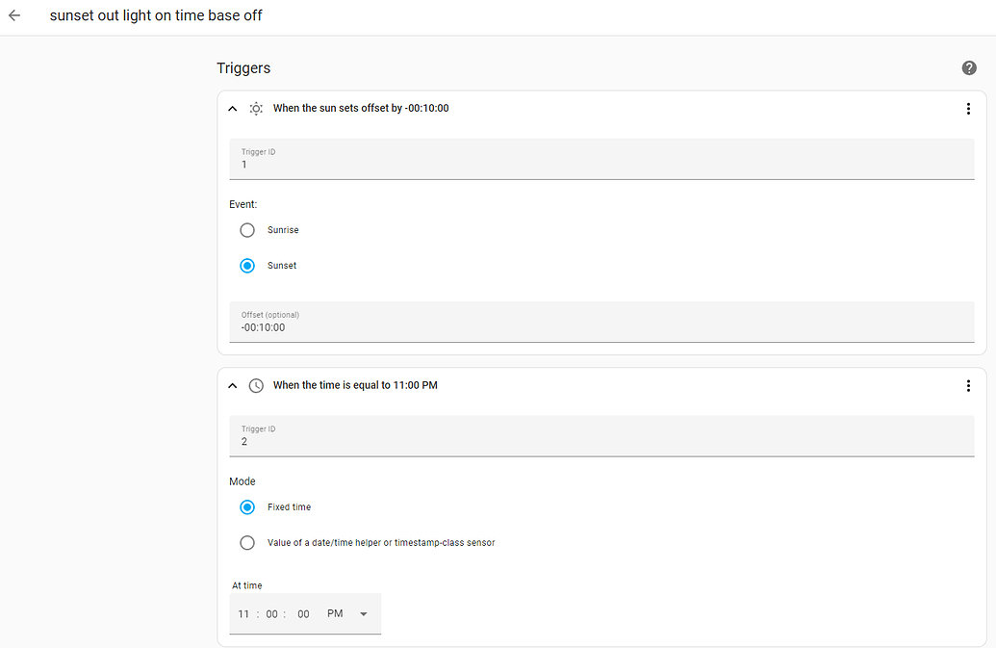Open three-dot menu for 11:00 PM time trigger

pos(968,386)
